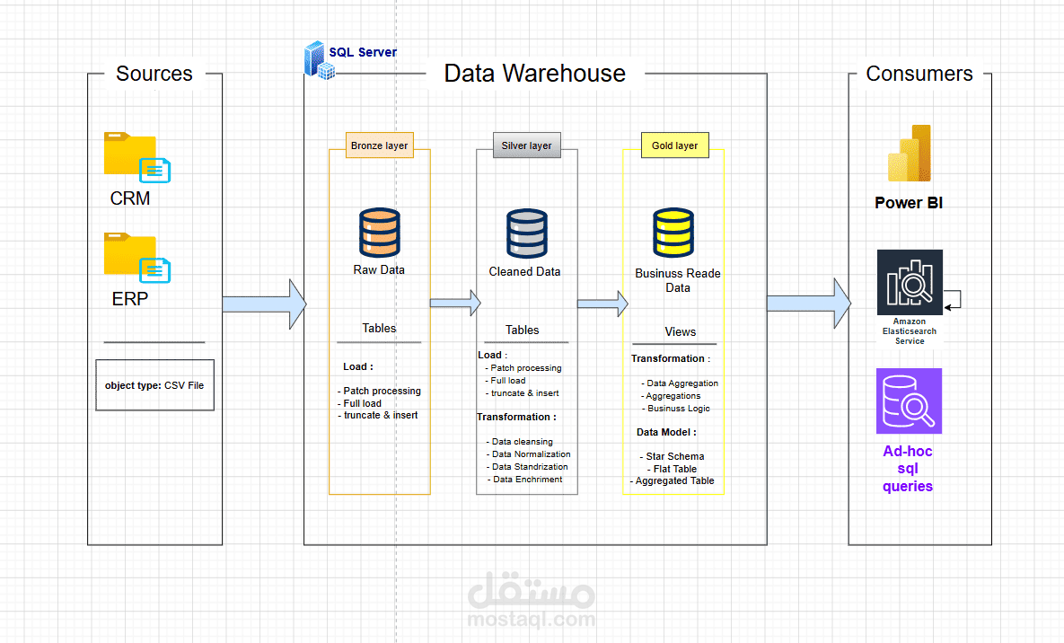Select the ERP folder icon
The width and height of the screenshot is (1064, 643).
pos(137,258)
